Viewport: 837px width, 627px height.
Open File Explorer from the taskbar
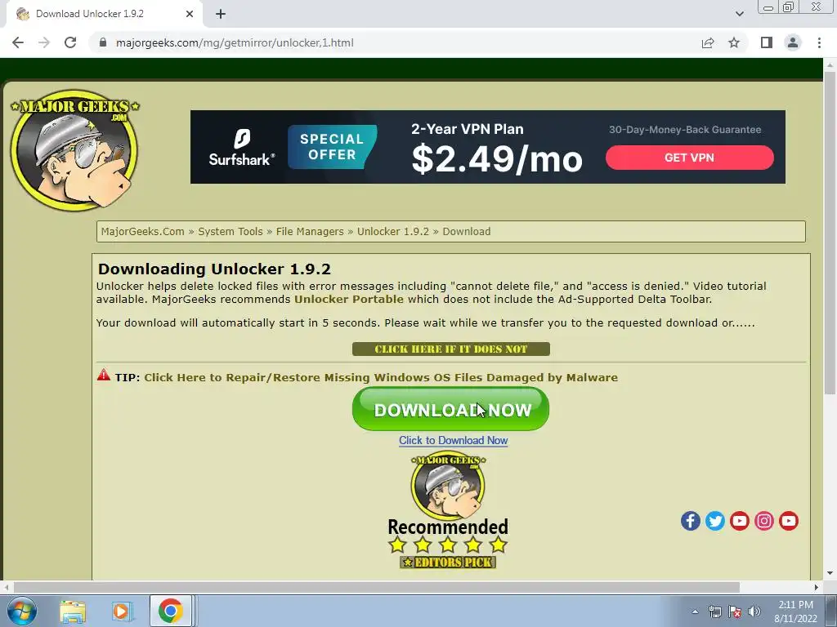73,611
